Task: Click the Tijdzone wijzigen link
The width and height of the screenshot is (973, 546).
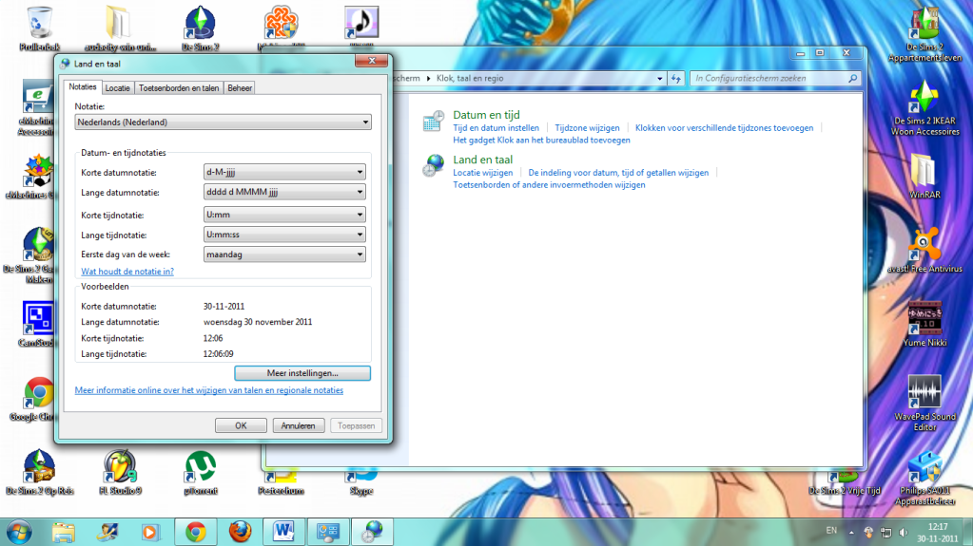Action: tap(587, 127)
